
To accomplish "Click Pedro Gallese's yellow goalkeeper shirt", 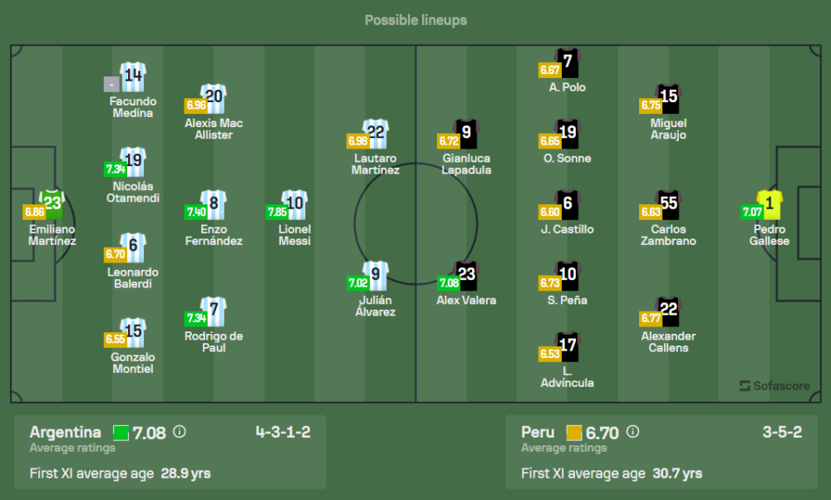I will click(770, 203).
